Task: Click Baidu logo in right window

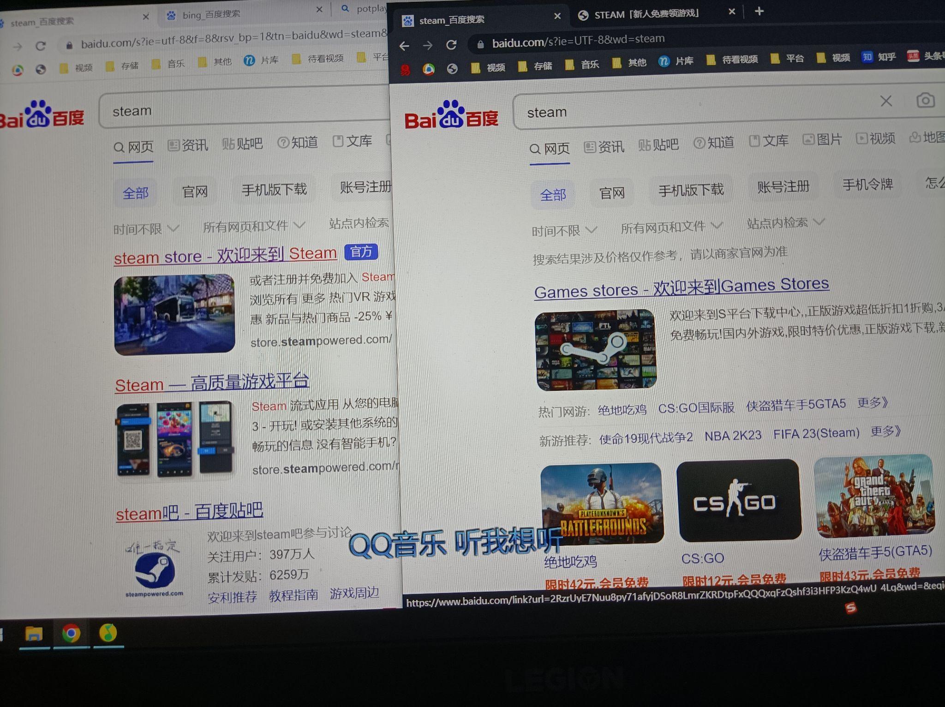Action: pos(451,115)
